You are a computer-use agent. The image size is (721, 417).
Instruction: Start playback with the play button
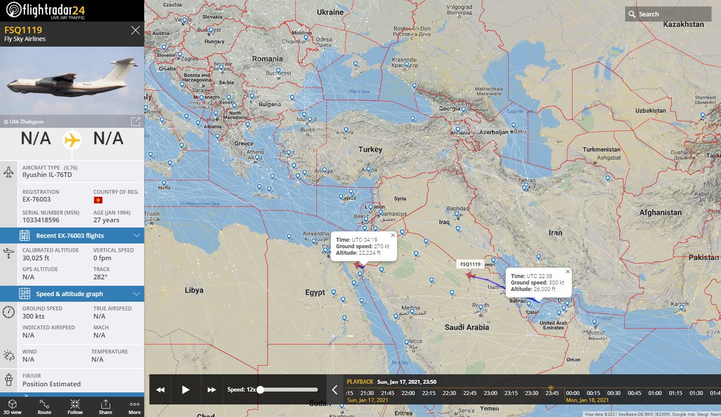point(186,389)
